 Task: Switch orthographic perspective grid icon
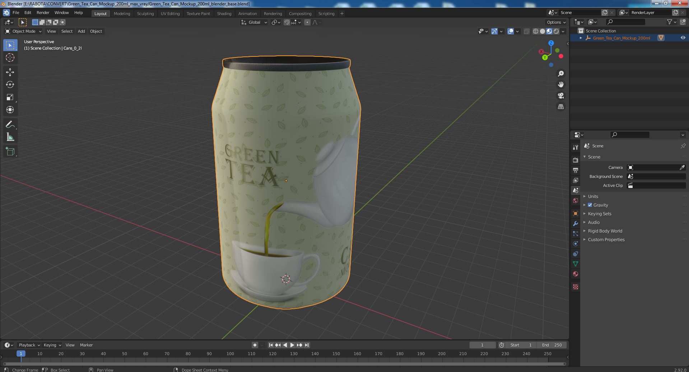(x=560, y=107)
